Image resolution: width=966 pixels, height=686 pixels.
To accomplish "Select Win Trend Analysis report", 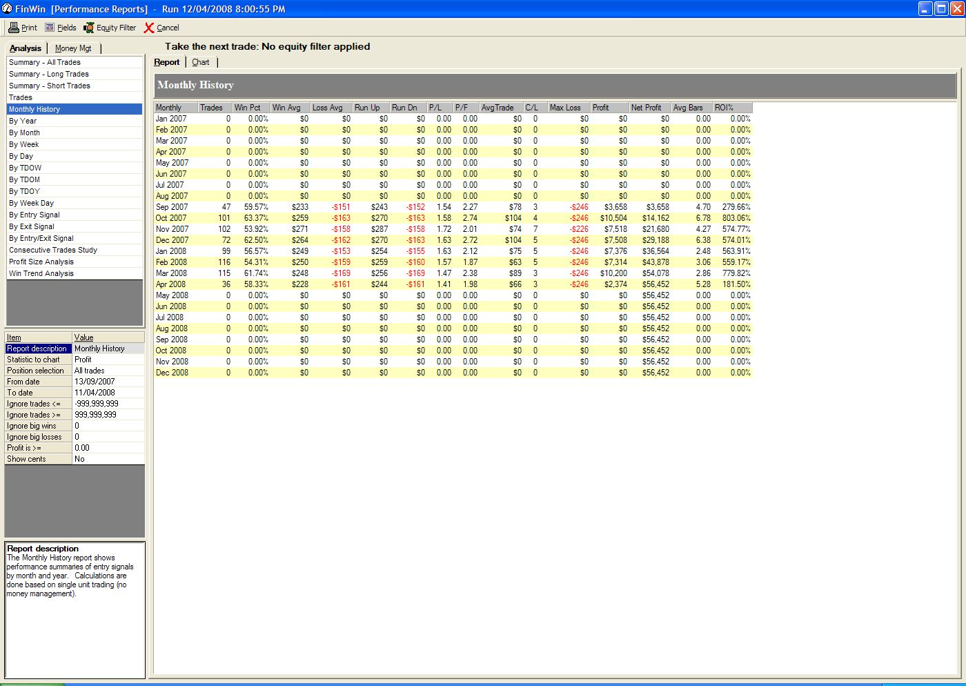I will [41, 273].
